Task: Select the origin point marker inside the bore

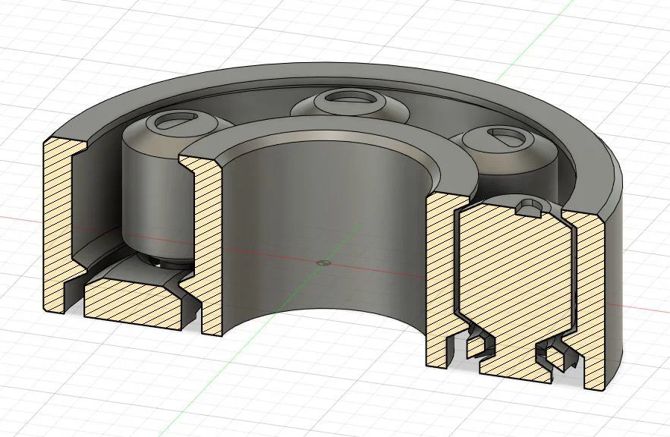Action: [x=324, y=263]
